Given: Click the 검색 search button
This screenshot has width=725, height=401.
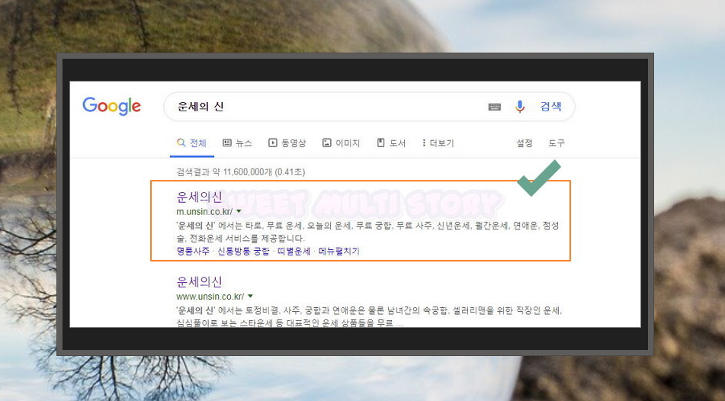Looking at the screenshot, I should point(550,107).
